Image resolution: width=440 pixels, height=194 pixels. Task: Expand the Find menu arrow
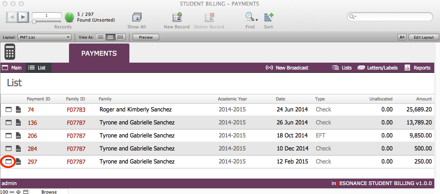257,19
